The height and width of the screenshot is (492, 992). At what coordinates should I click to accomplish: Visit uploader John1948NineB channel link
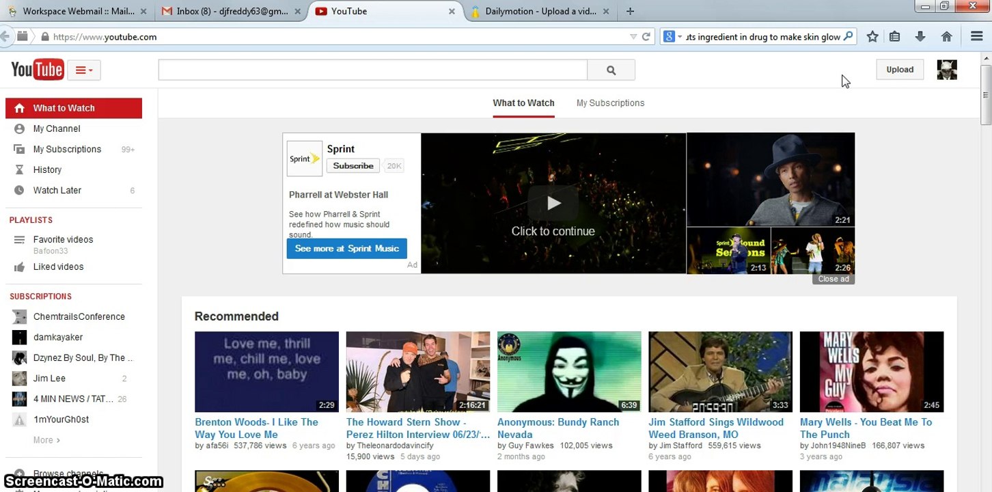[838, 446]
